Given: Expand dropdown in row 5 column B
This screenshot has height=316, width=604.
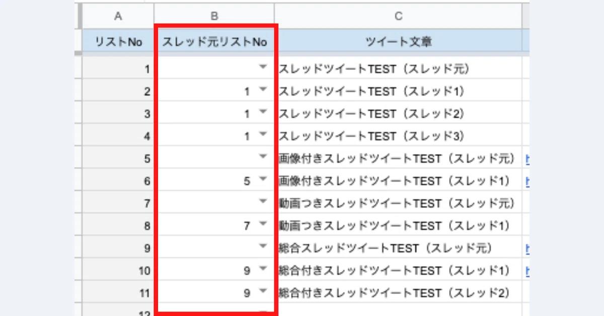Looking at the screenshot, I should 262,157.
